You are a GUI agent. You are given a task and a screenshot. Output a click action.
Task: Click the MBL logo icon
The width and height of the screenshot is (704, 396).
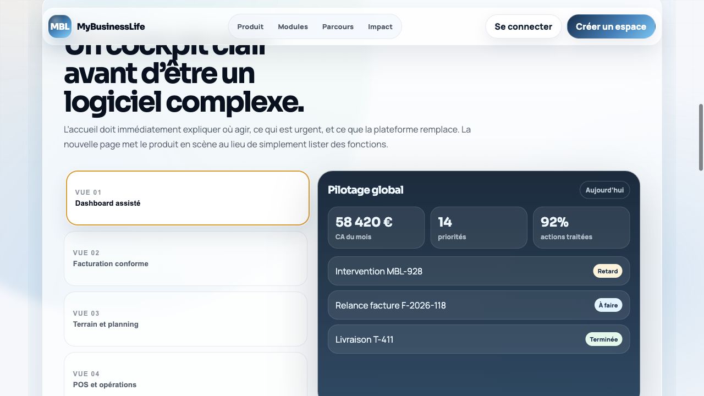click(60, 26)
